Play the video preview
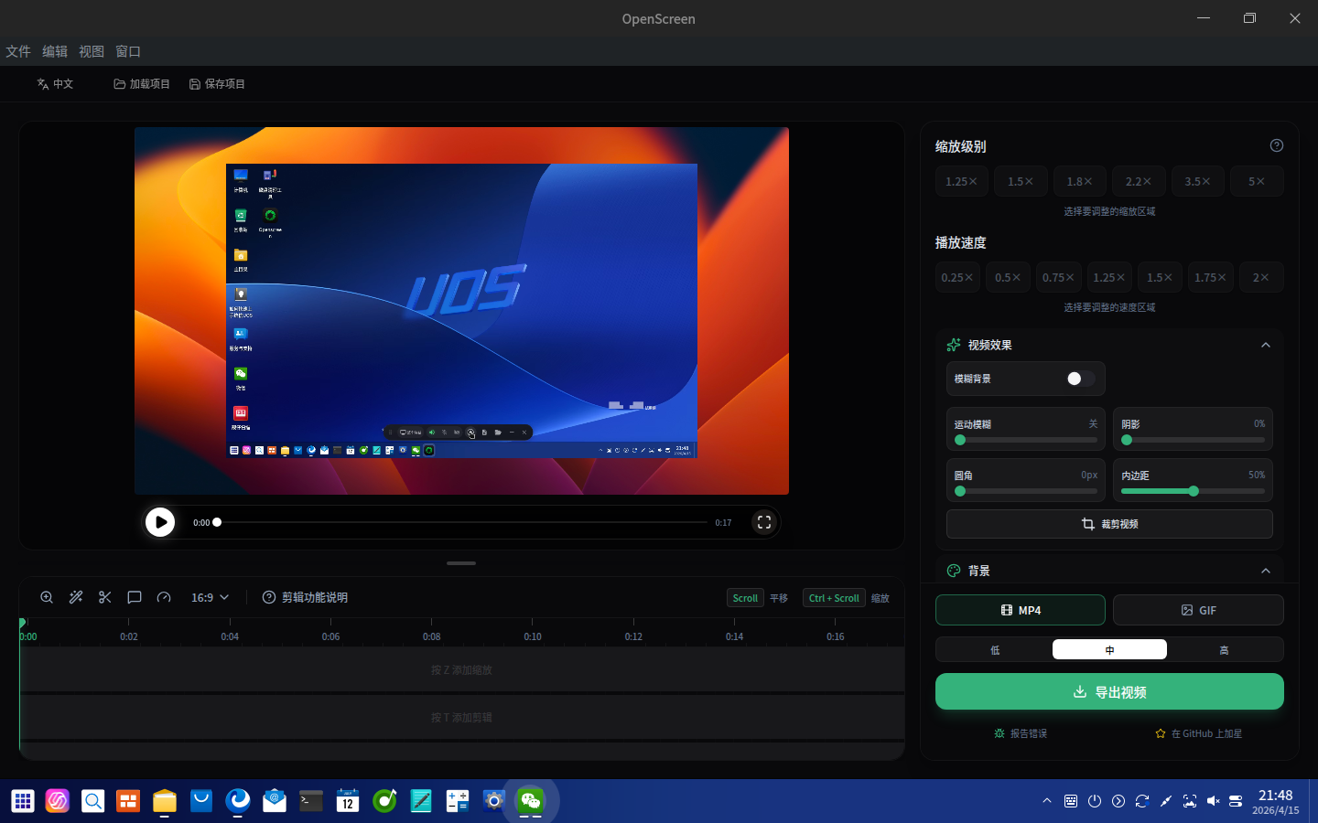The image size is (1318, 823). tap(160, 522)
